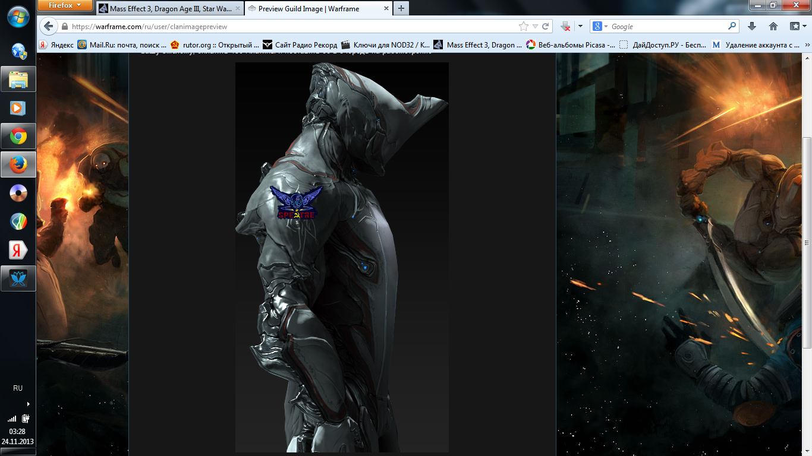Open the disc burning app taskbar icon
This screenshot has width=812, height=456.
coord(18,193)
